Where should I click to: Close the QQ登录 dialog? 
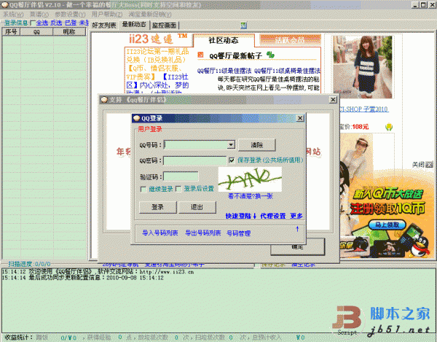(x=300, y=118)
